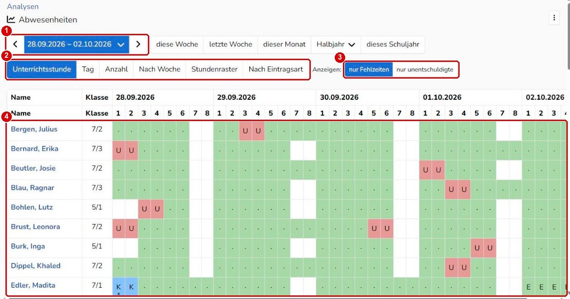Click Blau, Ragnar's U cell, lesson 4, 01.10.
The height and width of the screenshot is (299, 570).
(x=464, y=189)
